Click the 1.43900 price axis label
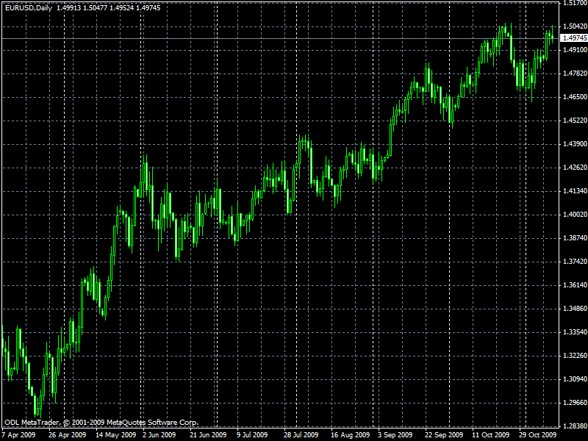 tap(575, 144)
